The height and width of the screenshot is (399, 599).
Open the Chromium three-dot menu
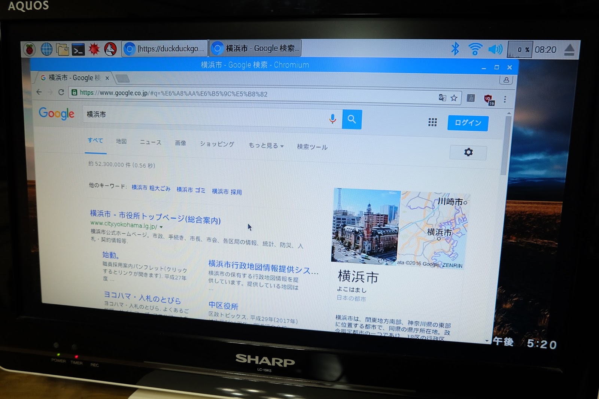tap(505, 99)
